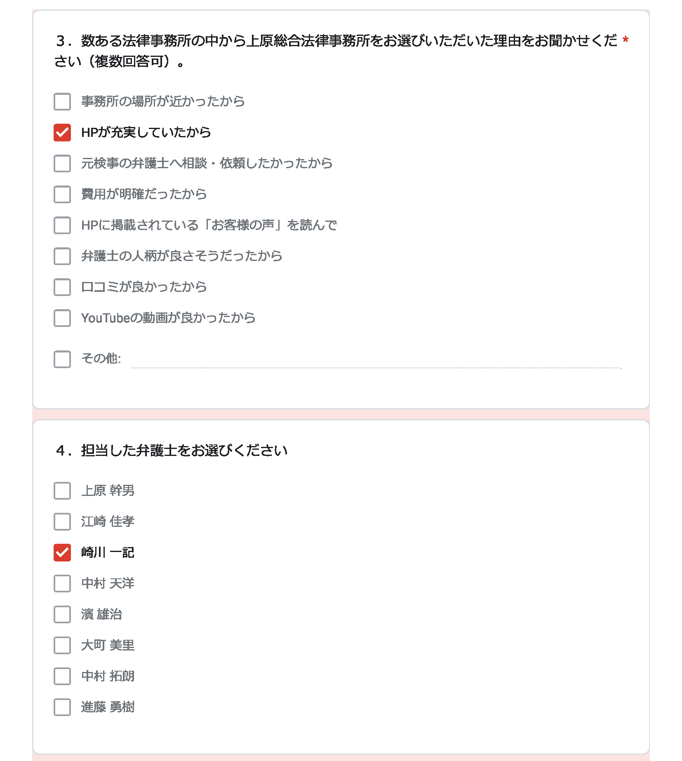Select lawyer 中村 天洋 checkbox
Image resolution: width=682 pixels, height=761 pixels.
[62, 583]
